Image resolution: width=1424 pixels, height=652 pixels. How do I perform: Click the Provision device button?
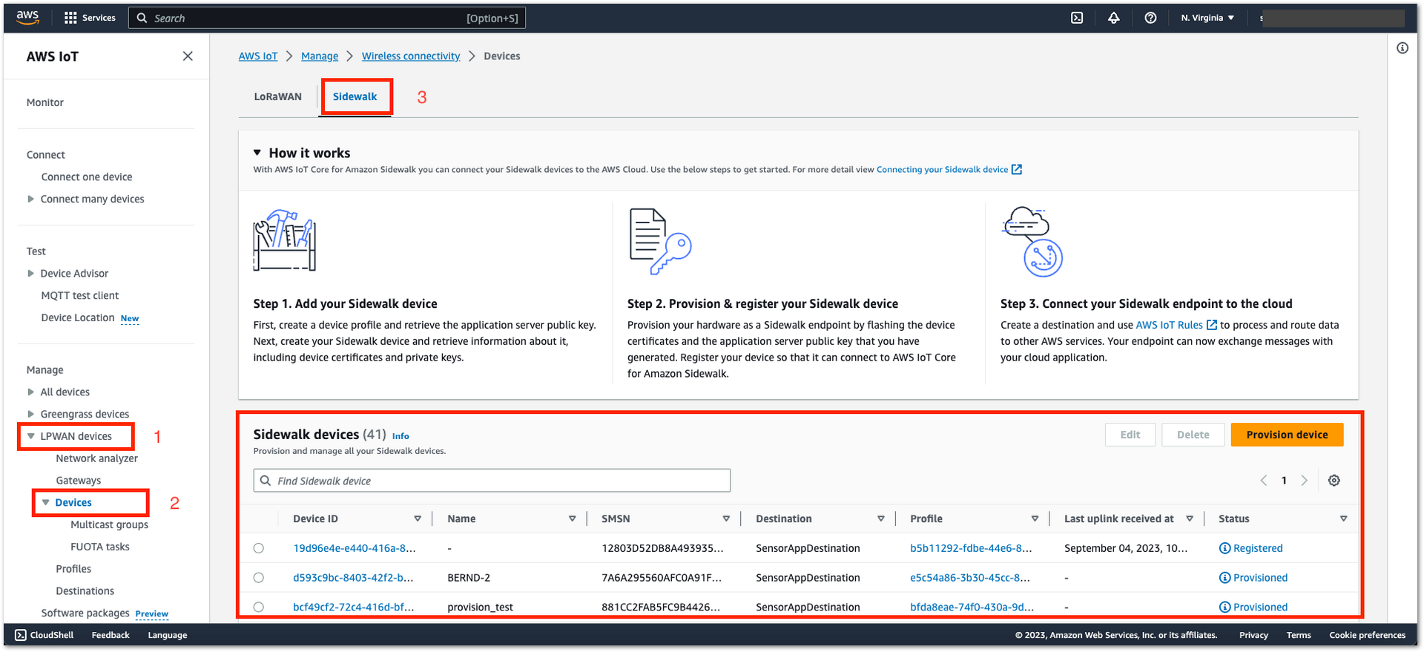(x=1287, y=435)
